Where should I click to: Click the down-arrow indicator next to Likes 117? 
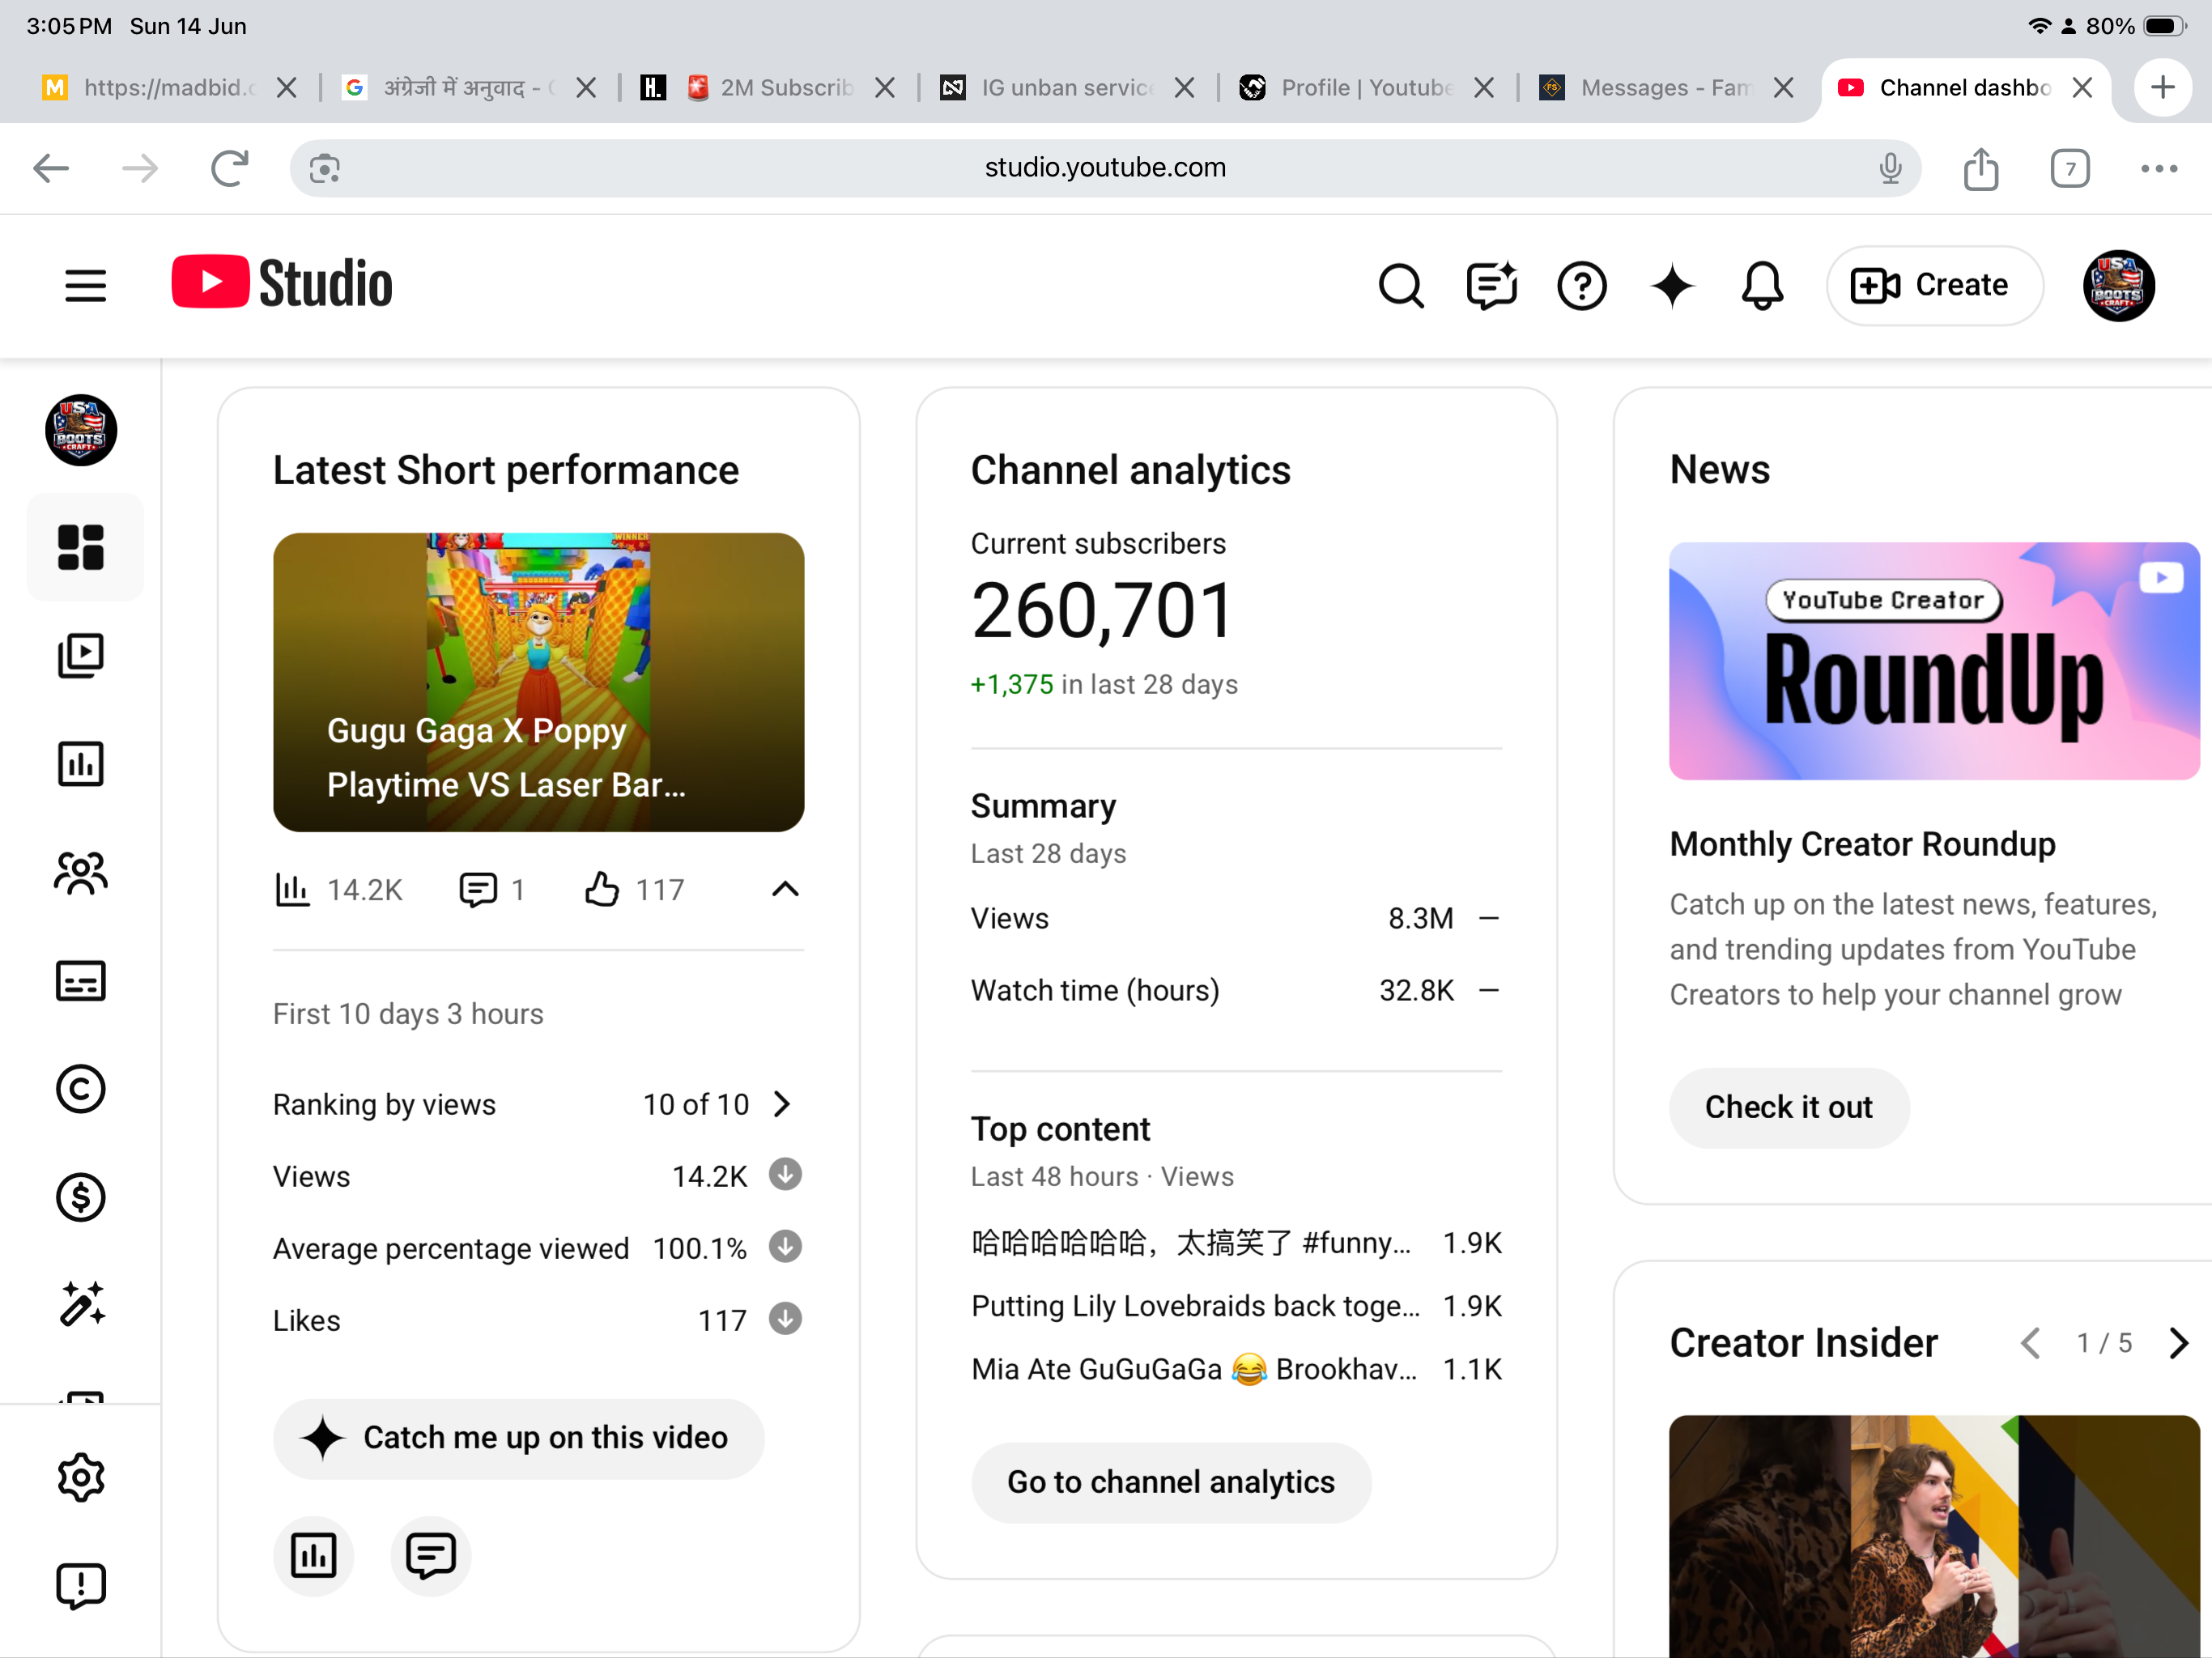pos(785,1319)
